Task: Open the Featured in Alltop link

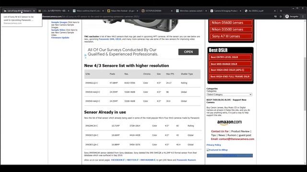Action: (x=217, y=150)
